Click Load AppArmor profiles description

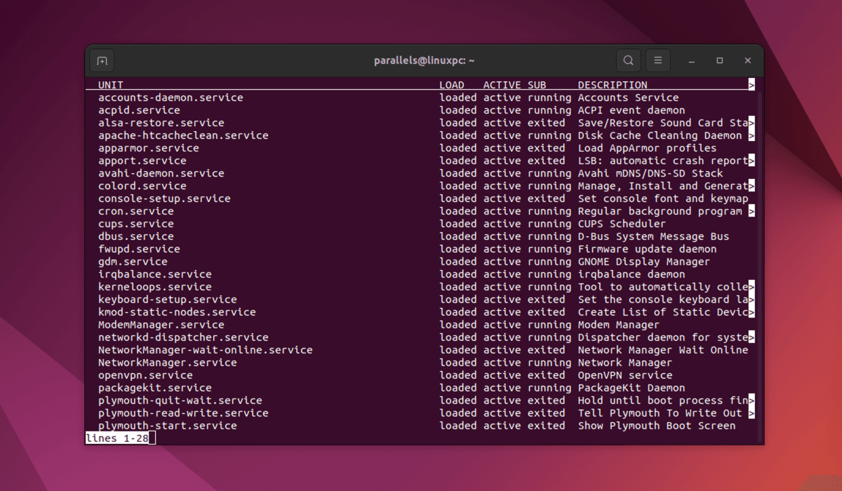[x=648, y=148]
